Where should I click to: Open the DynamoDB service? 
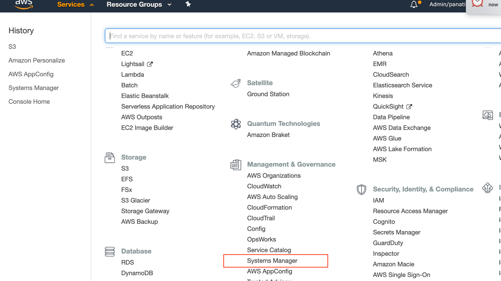click(x=137, y=273)
